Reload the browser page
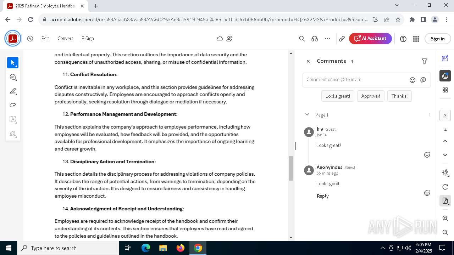Viewport: 454px width, 255px height. [31, 19]
